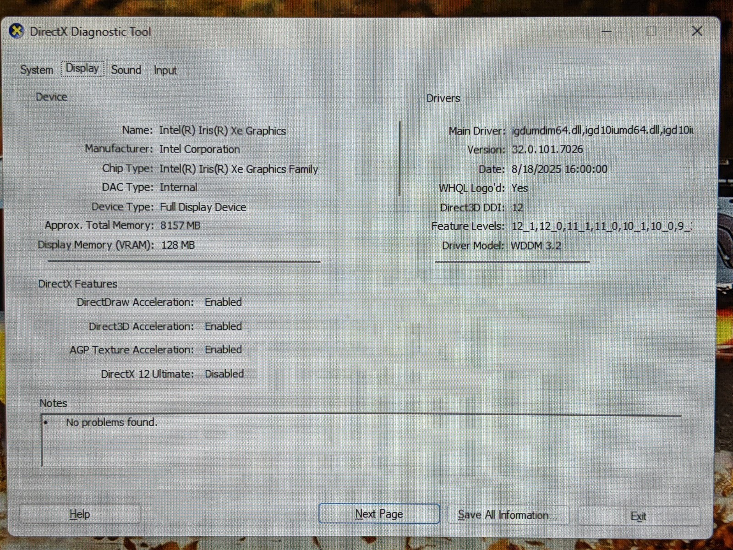Image resolution: width=733 pixels, height=550 pixels.
Task: Click Save All Information button
Action: [x=507, y=515]
